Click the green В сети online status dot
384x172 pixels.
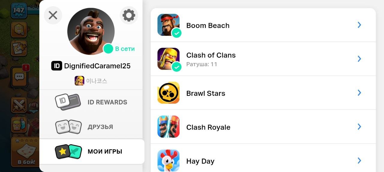coord(108,49)
